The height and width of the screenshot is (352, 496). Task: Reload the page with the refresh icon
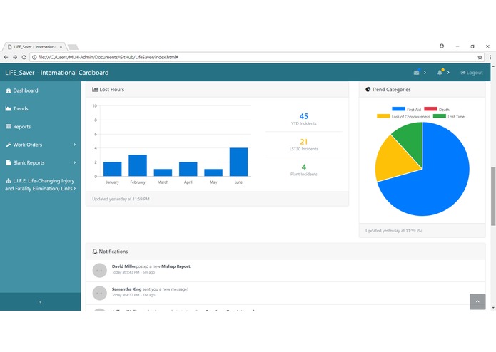pyautogui.click(x=24, y=57)
